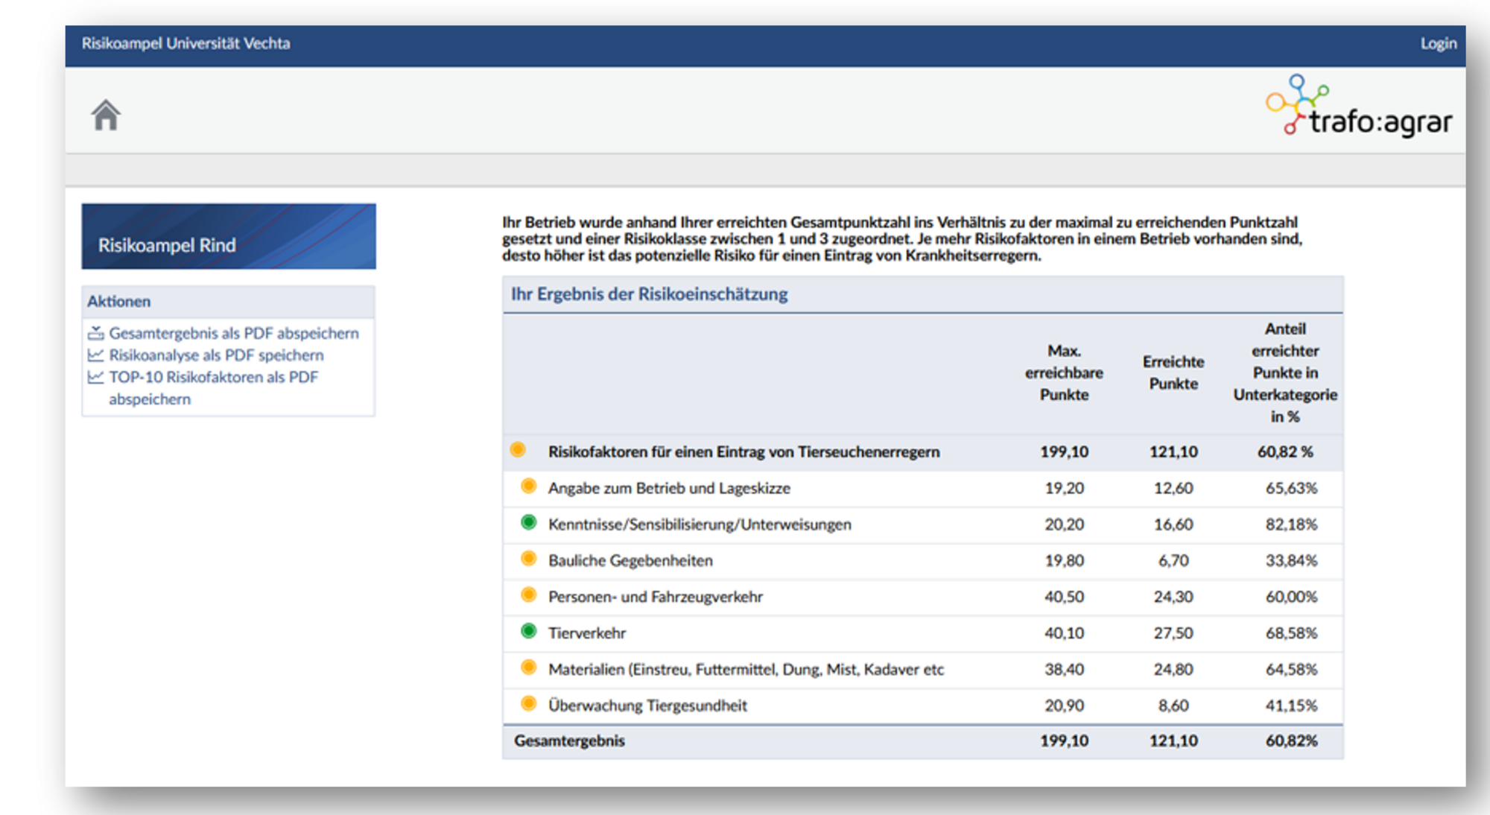Click chart icon beside TOP-10 Risikofaktoren
Image resolution: width=1490 pixels, height=815 pixels.
pos(95,377)
